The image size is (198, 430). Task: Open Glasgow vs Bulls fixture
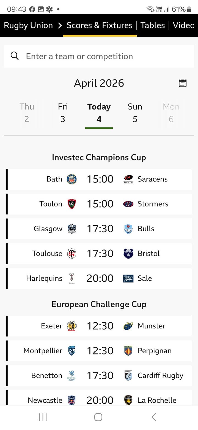100,229
